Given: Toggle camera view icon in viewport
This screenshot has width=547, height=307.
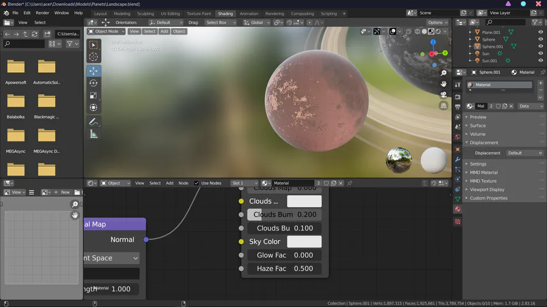Looking at the screenshot, I should 444,95.
